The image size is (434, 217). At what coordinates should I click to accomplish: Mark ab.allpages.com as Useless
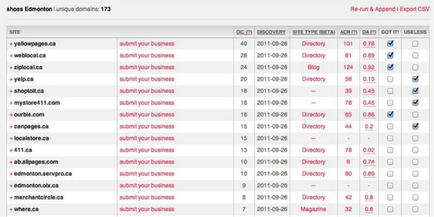pos(415,162)
